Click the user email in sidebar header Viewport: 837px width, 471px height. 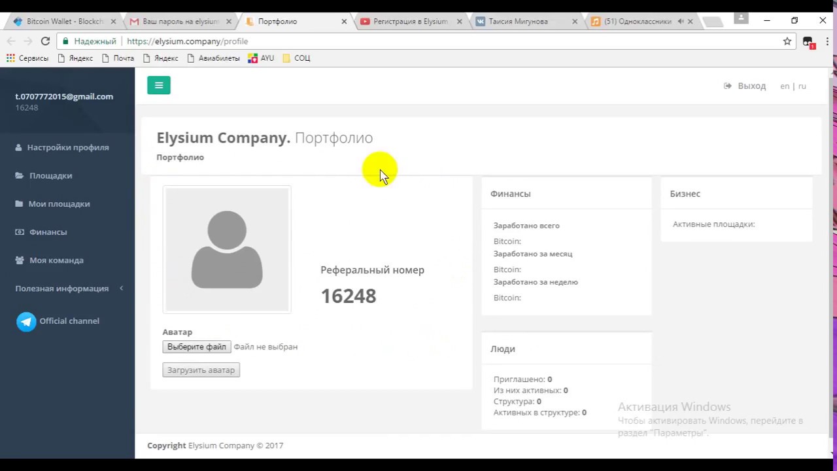click(x=64, y=96)
